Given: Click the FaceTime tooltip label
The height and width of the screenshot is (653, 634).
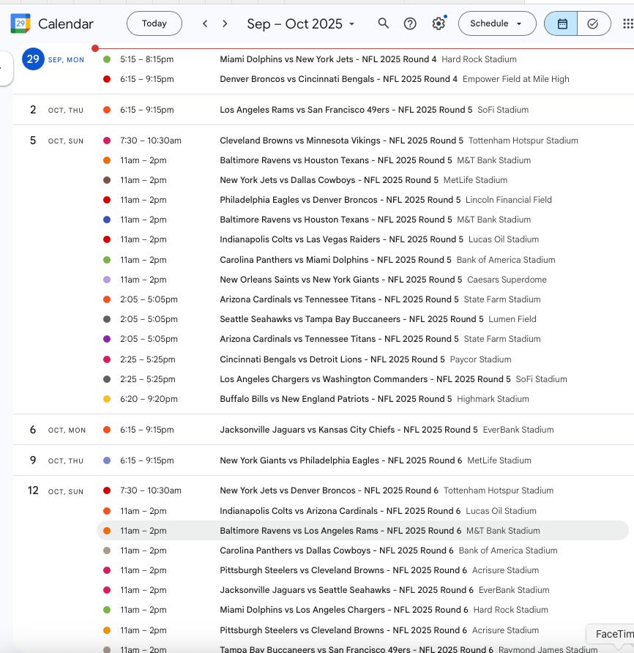Looking at the screenshot, I should click(x=612, y=634).
